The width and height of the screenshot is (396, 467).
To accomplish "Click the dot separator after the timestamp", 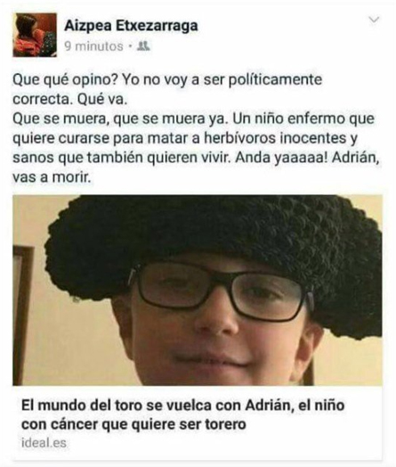I will [130, 45].
